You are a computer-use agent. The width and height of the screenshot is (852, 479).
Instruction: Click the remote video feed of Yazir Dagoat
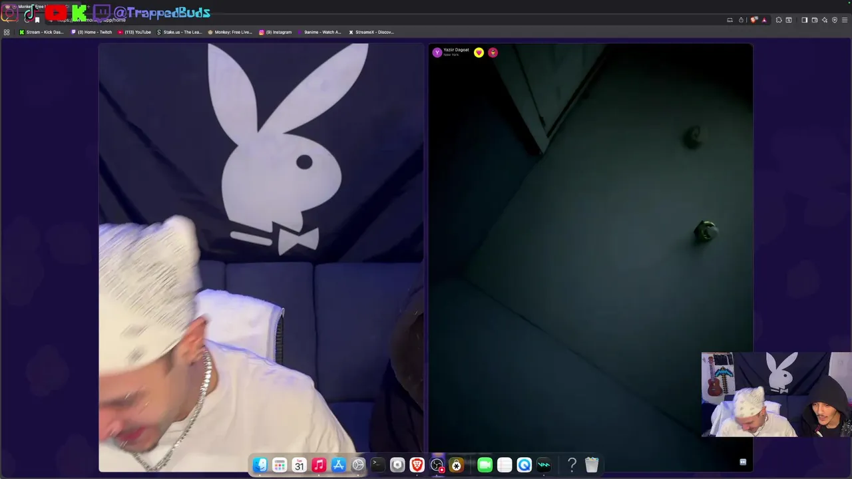[x=590, y=258]
